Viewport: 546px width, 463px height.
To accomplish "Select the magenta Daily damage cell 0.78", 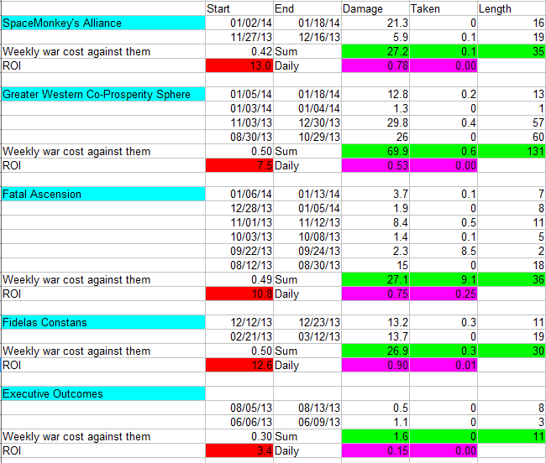I will point(375,65).
